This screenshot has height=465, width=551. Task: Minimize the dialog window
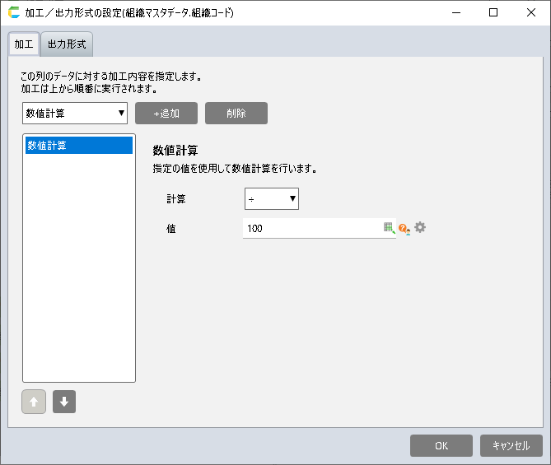point(455,13)
